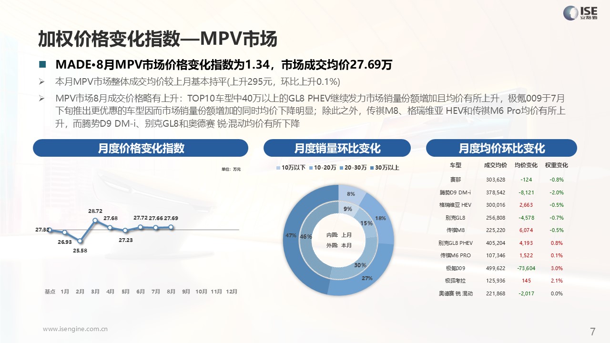Click the 5月 axis label
Image resolution: width=610 pixels, height=343 pixels.
tap(125, 291)
